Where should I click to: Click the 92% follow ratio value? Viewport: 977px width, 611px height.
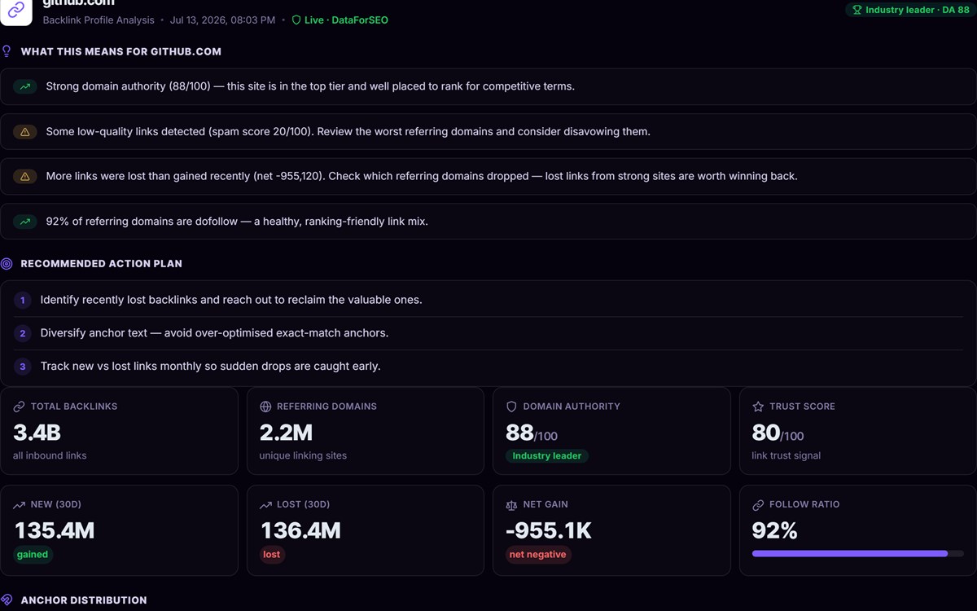774,531
